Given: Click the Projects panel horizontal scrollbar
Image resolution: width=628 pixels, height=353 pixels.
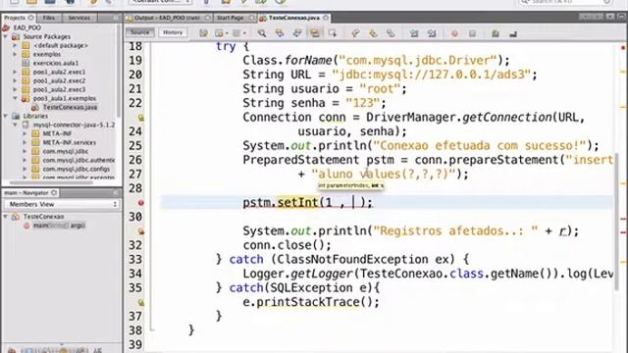Looking at the screenshot, I should tap(52, 182).
